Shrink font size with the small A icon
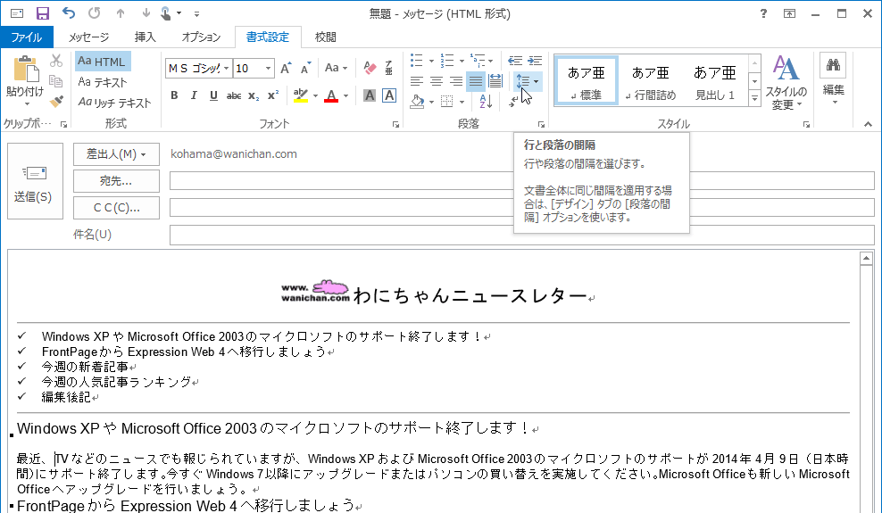Image resolution: width=882 pixels, height=513 pixels. point(305,68)
